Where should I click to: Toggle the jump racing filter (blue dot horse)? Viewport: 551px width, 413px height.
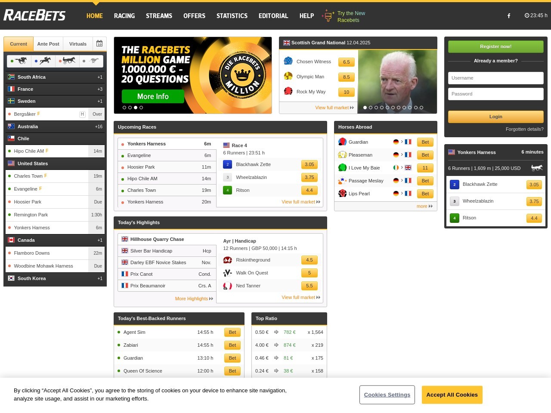tap(43, 61)
